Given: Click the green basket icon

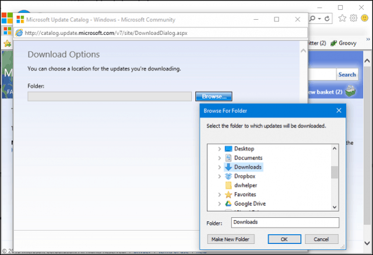Looking at the screenshot, I should coord(350,91).
